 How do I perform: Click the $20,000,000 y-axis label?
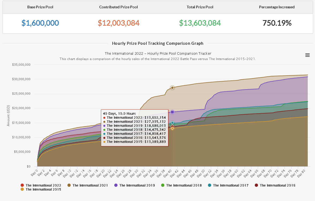coord(21,108)
